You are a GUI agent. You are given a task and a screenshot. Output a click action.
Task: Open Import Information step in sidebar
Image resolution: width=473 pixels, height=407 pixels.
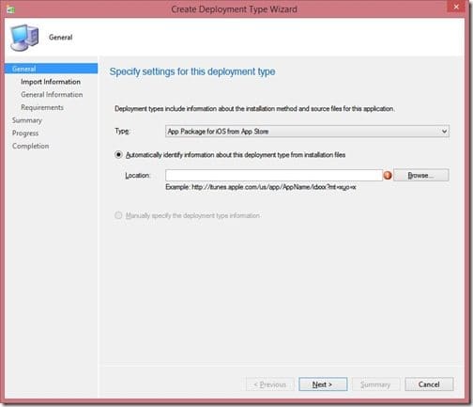pos(51,82)
